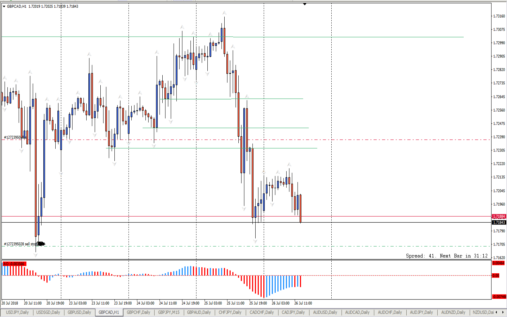Click the 1.72645 price scale label
The height and width of the screenshot is (317, 507).
(x=499, y=97)
